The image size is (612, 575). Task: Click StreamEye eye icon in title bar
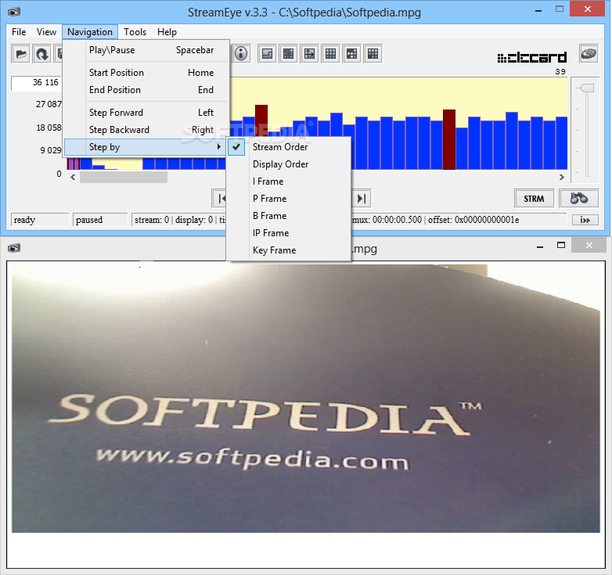pyautogui.click(x=14, y=12)
